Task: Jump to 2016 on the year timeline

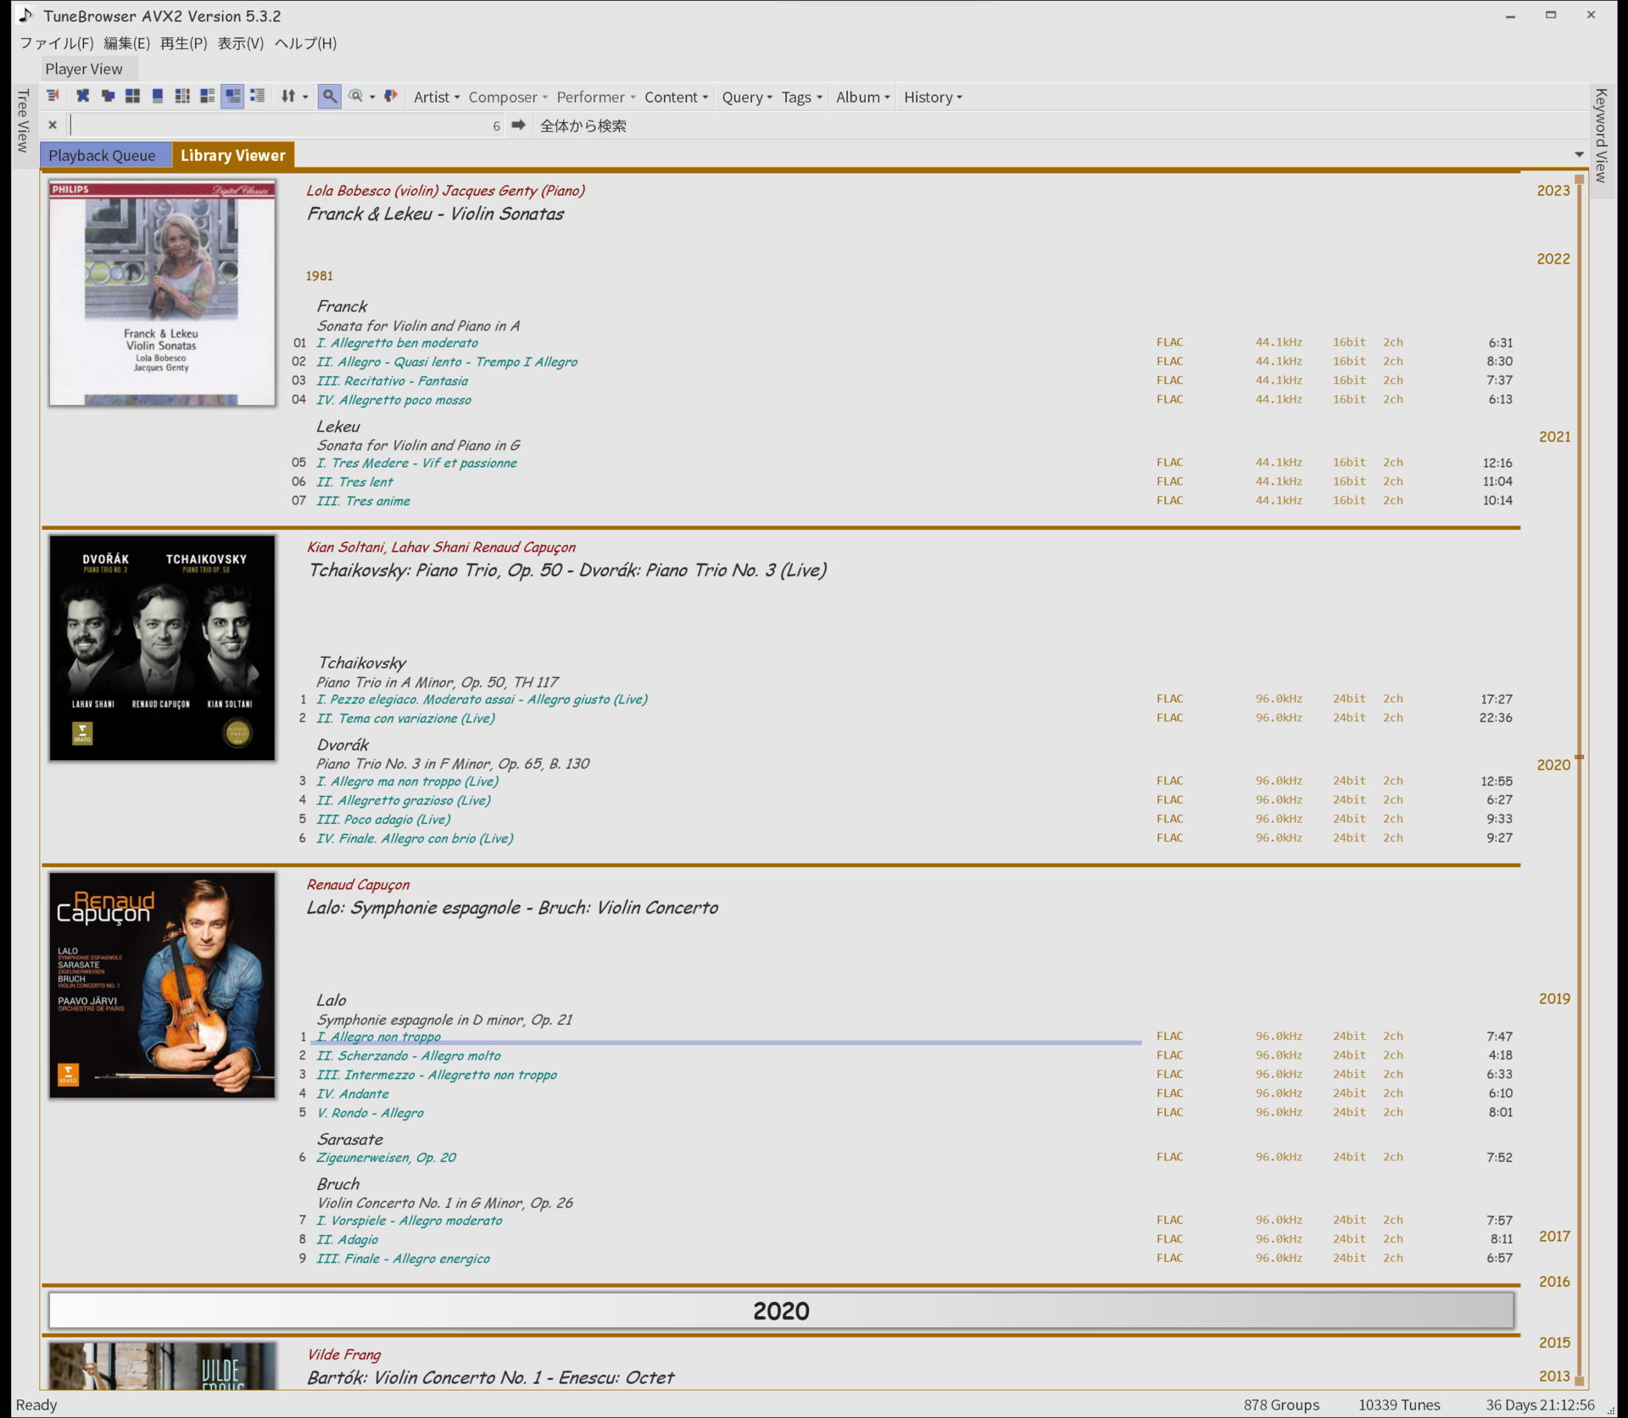Action: (x=1554, y=1282)
